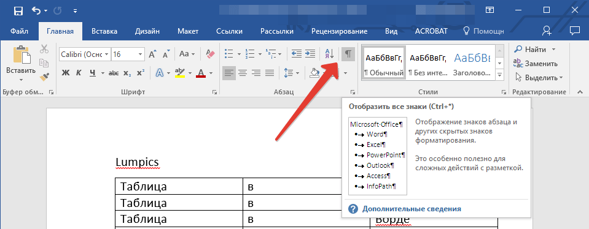Viewport: 589px width, 229px height.
Task: Open the Вид tab
Action: pos(391,31)
